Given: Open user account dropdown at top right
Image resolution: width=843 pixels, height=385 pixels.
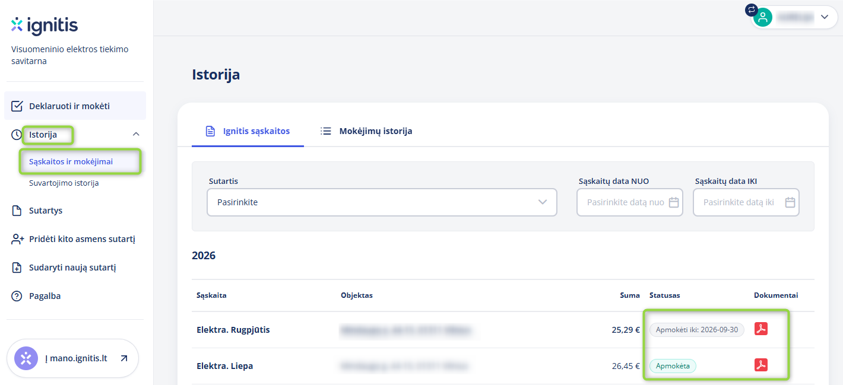Looking at the screenshot, I should pos(793,17).
